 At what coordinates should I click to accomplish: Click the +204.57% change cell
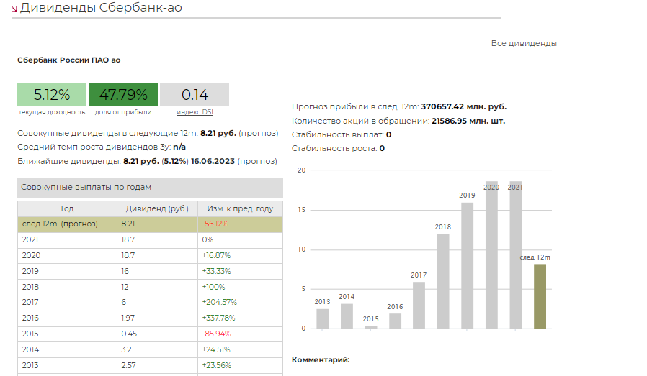(x=240, y=302)
